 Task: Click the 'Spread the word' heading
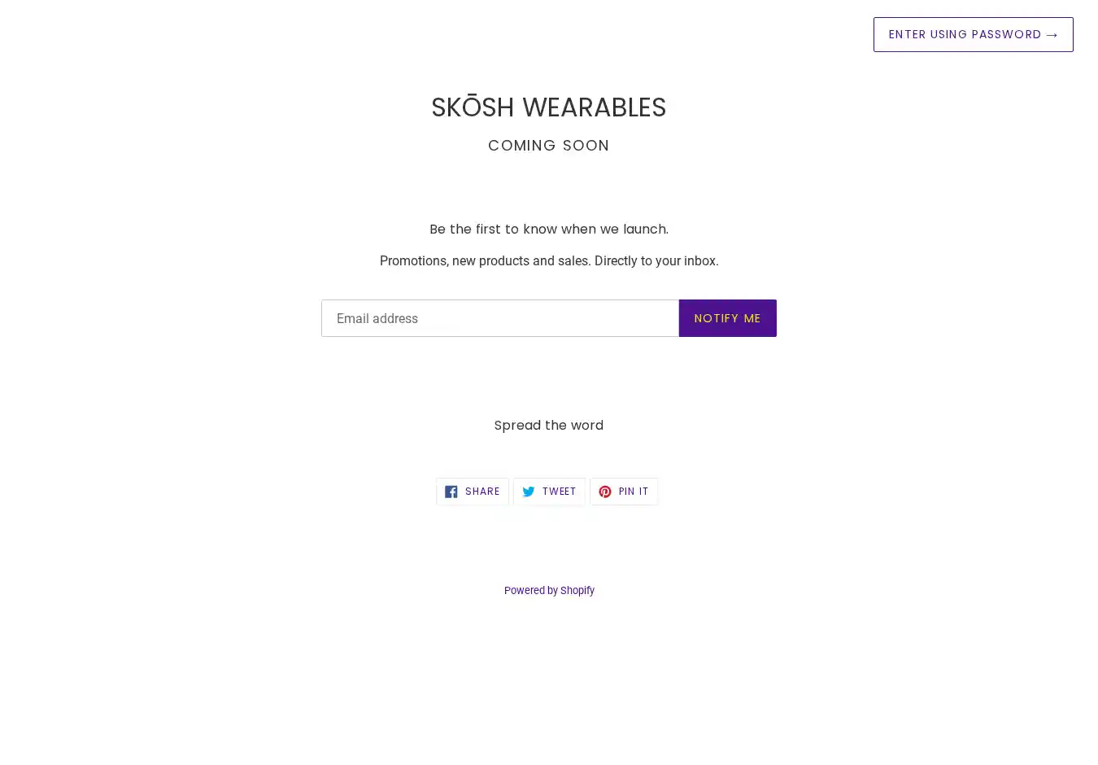coord(548,426)
